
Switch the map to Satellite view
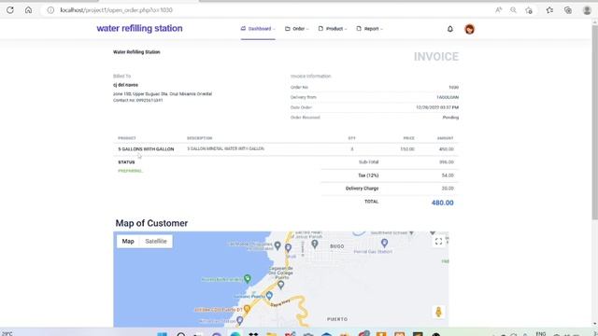(x=156, y=242)
